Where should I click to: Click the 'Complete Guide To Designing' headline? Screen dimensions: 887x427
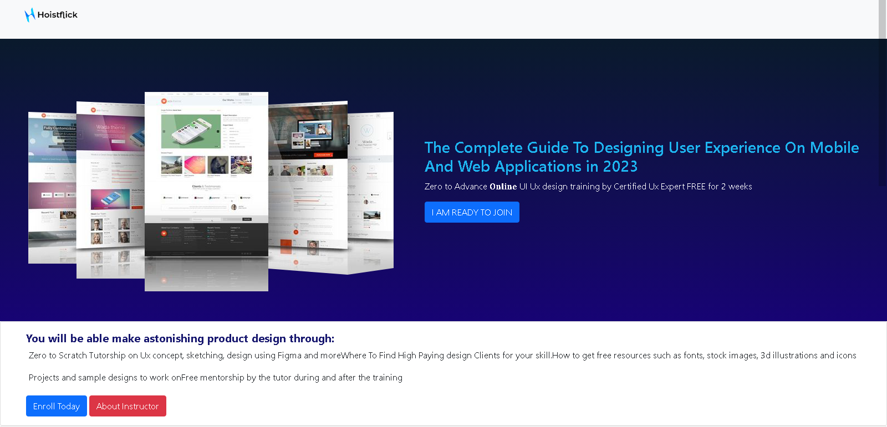tap(641, 157)
